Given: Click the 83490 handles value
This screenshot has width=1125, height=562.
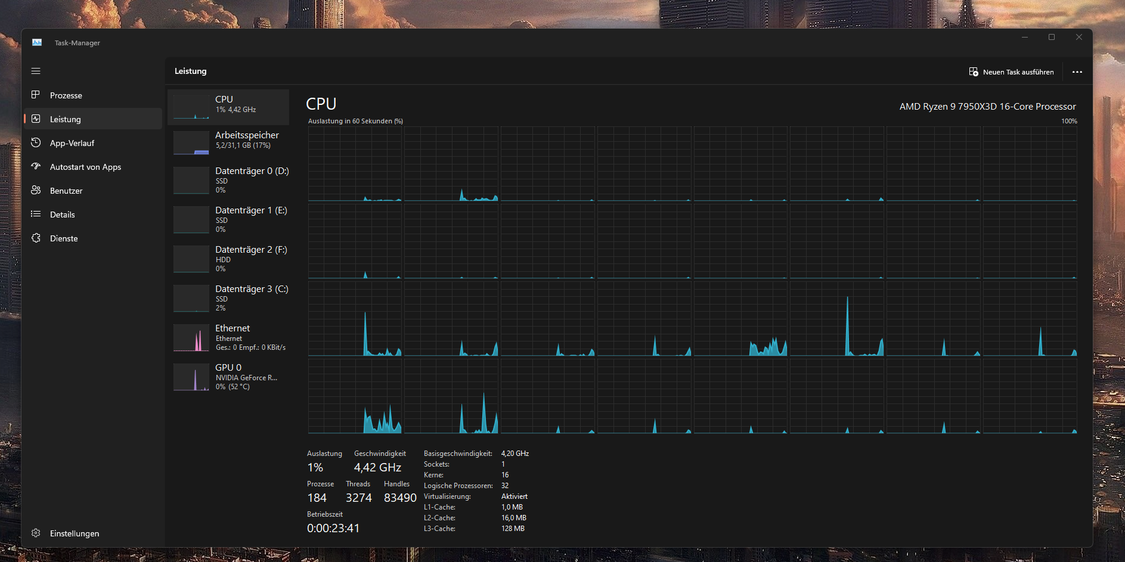Looking at the screenshot, I should point(400,498).
